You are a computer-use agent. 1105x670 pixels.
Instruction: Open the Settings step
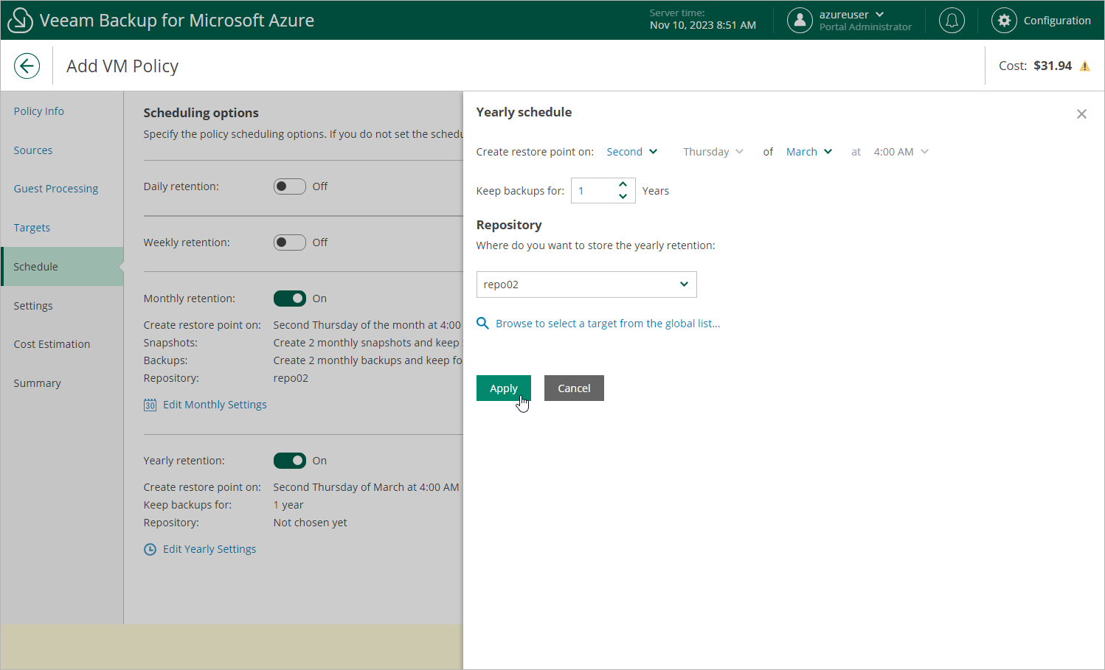coord(33,306)
